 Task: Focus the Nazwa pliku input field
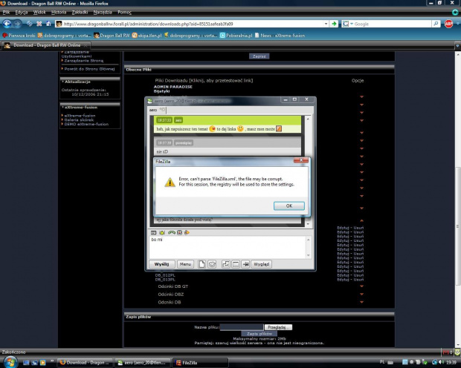click(242, 327)
